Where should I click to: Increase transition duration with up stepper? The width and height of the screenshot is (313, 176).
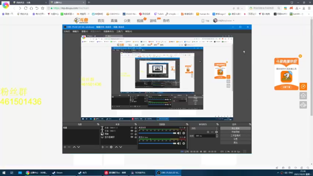(x=217, y=135)
